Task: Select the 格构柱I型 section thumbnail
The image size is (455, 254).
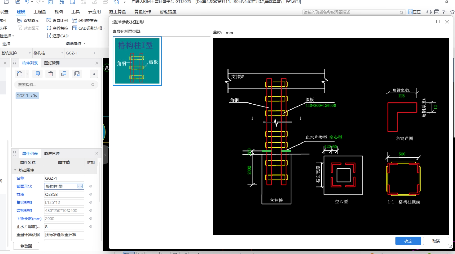Action: [x=137, y=61]
